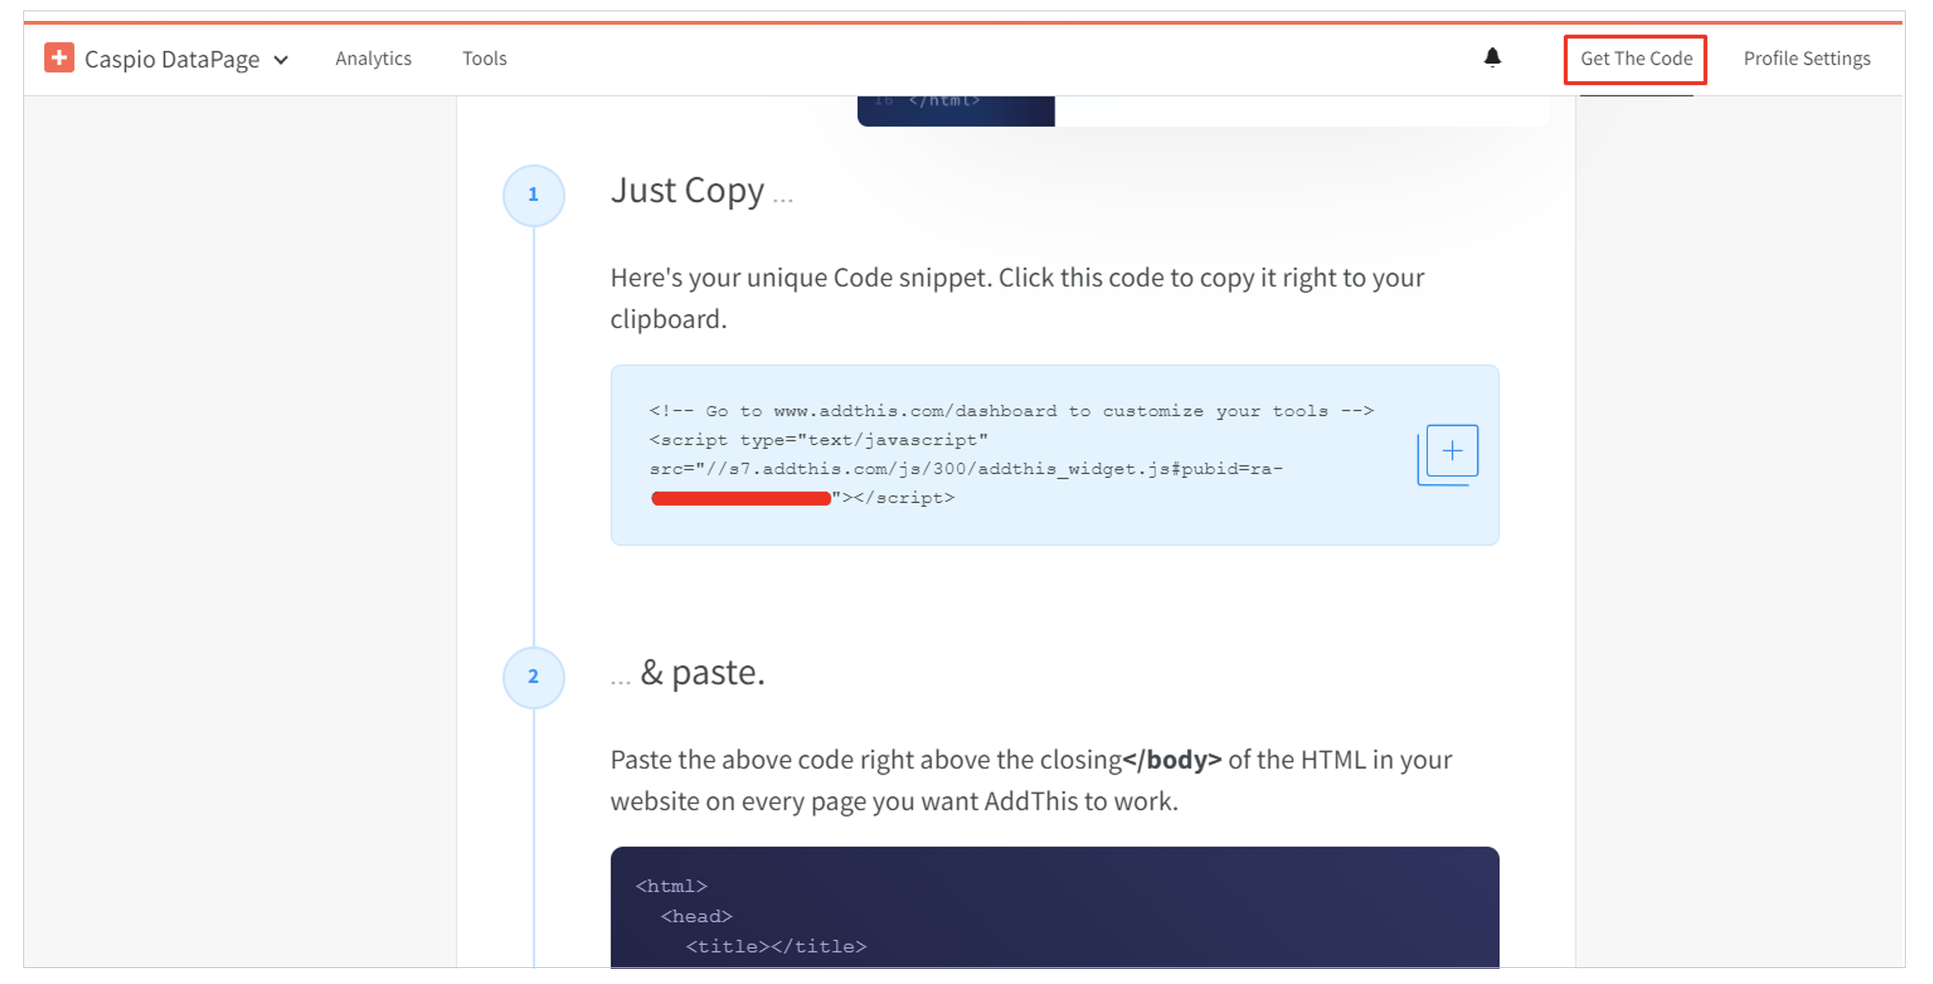Click the addthis script code snippet to copy
1933x984 pixels.
click(1054, 455)
